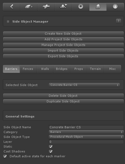This screenshot has width=125, height=164.
Task: Switch to the Bridges tab
Action: 62,69
